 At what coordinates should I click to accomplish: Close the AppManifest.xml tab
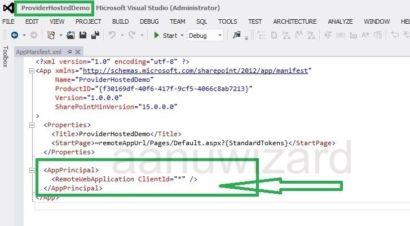pos(77,51)
